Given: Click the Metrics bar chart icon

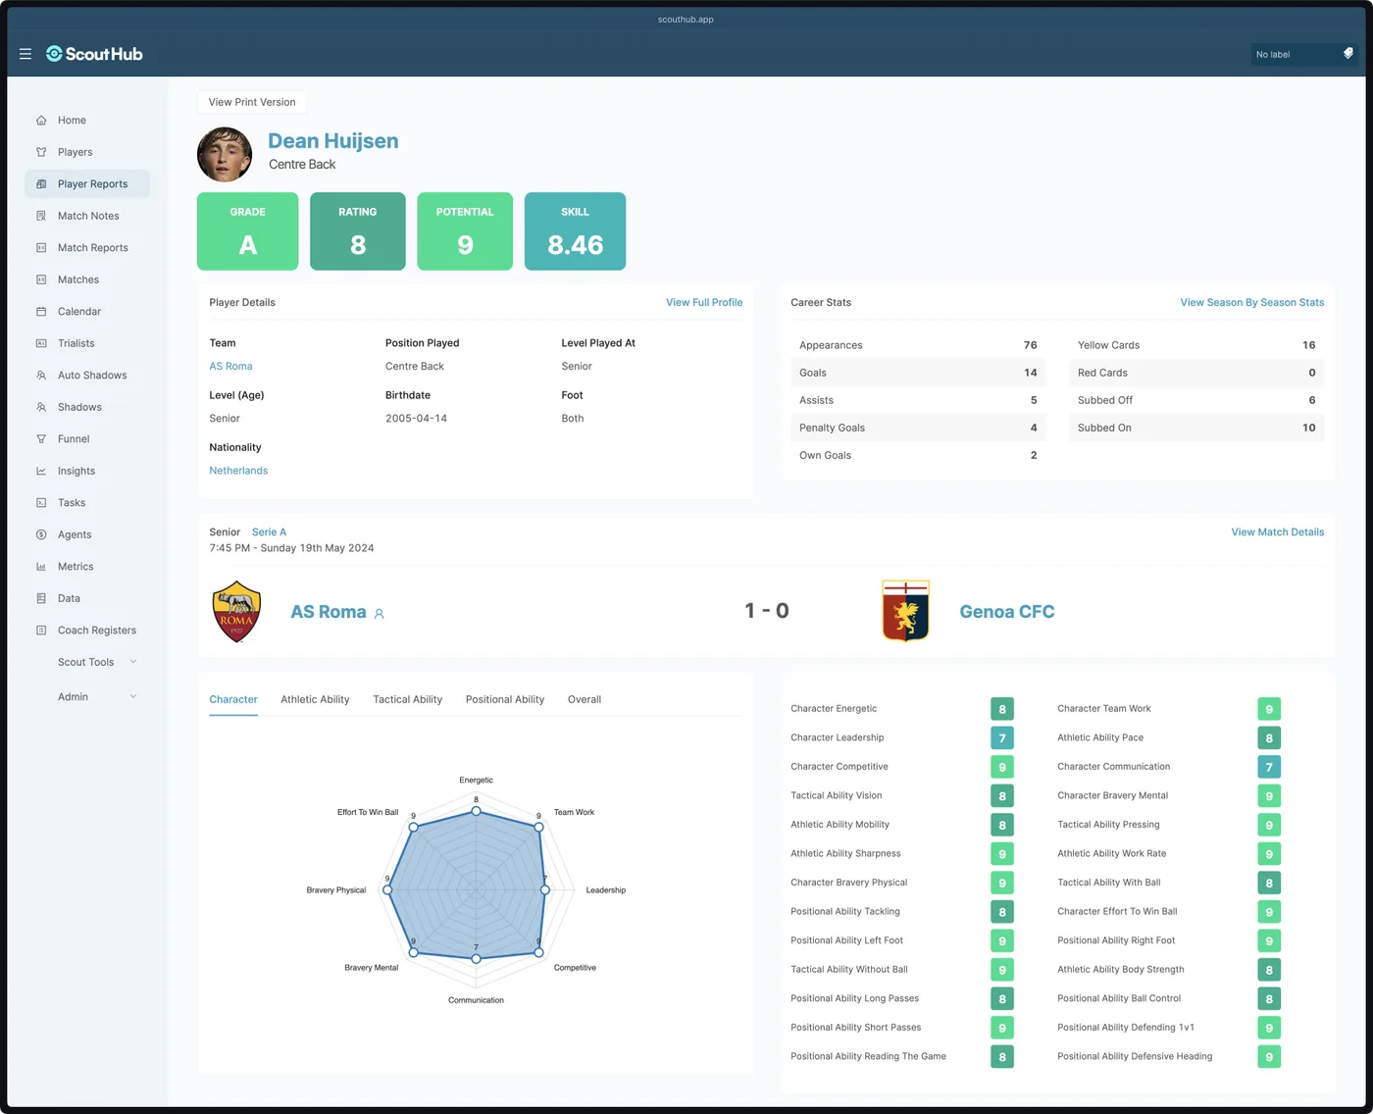Looking at the screenshot, I should [41, 567].
